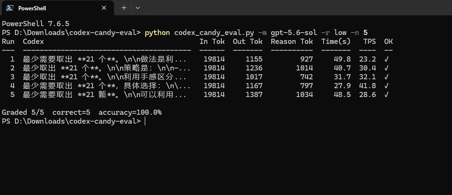The height and width of the screenshot is (195, 452).
Task: Click TPS value 28.6
Action: [367, 95]
